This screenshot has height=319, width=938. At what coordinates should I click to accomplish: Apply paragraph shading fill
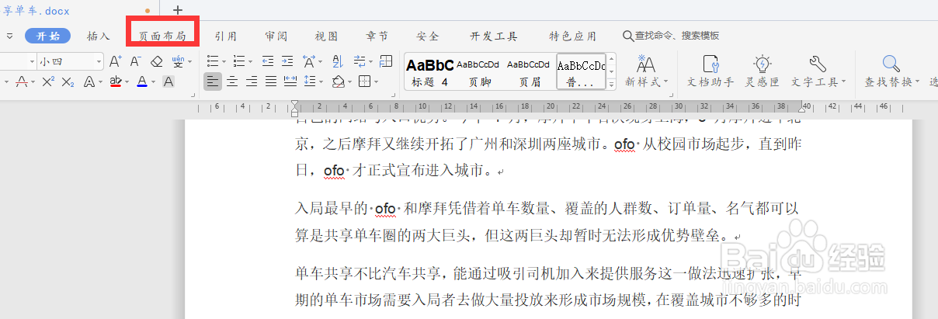pos(338,81)
